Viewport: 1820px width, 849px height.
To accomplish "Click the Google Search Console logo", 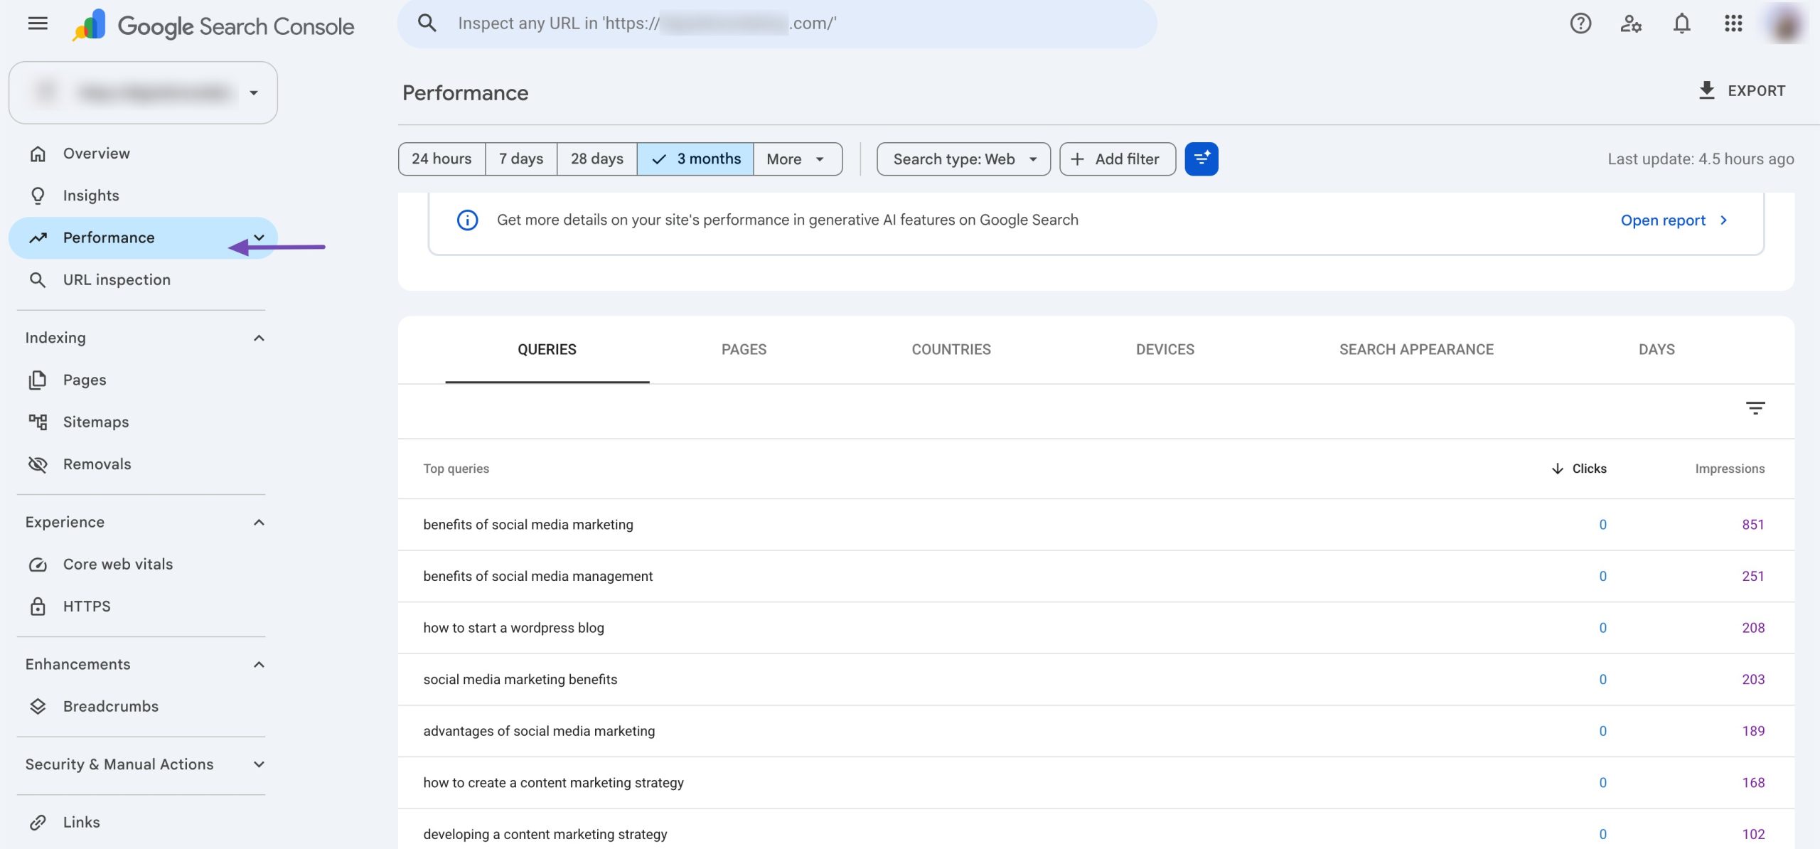I will [213, 26].
